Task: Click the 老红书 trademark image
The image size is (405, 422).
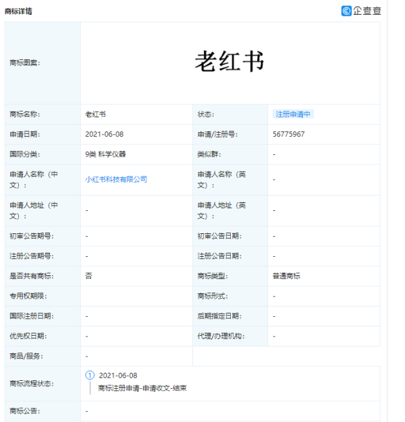Action: point(230,61)
